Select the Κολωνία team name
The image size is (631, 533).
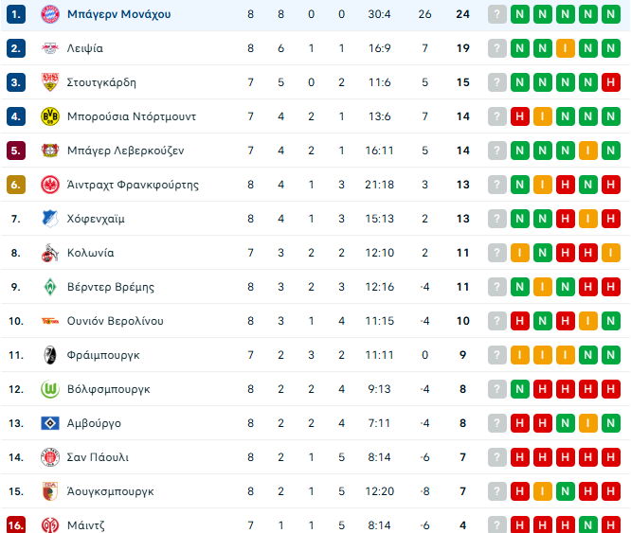[91, 253]
